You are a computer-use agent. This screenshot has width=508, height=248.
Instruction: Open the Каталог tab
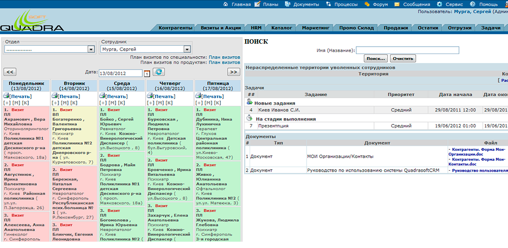pyautogui.click(x=282, y=28)
